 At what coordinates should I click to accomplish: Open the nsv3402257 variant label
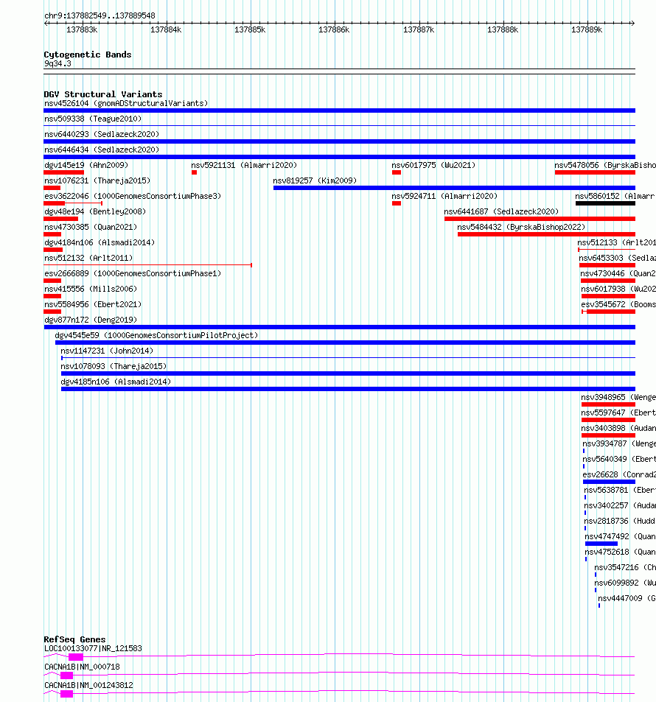click(620, 505)
